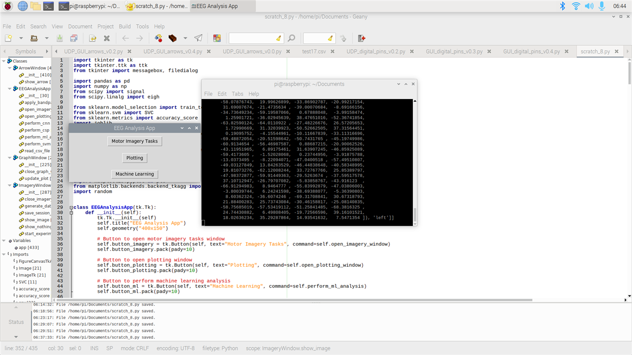Switch to GUI_digital_pins_v0.3.py tab
This screenshot has height=355, width=632.
tap(454, 51)
